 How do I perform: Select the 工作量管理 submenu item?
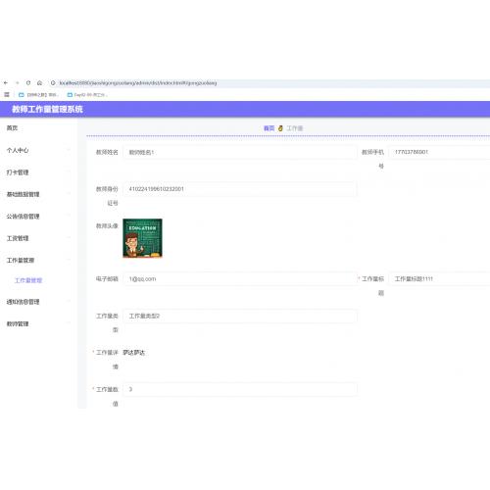[x=28, y=280]
